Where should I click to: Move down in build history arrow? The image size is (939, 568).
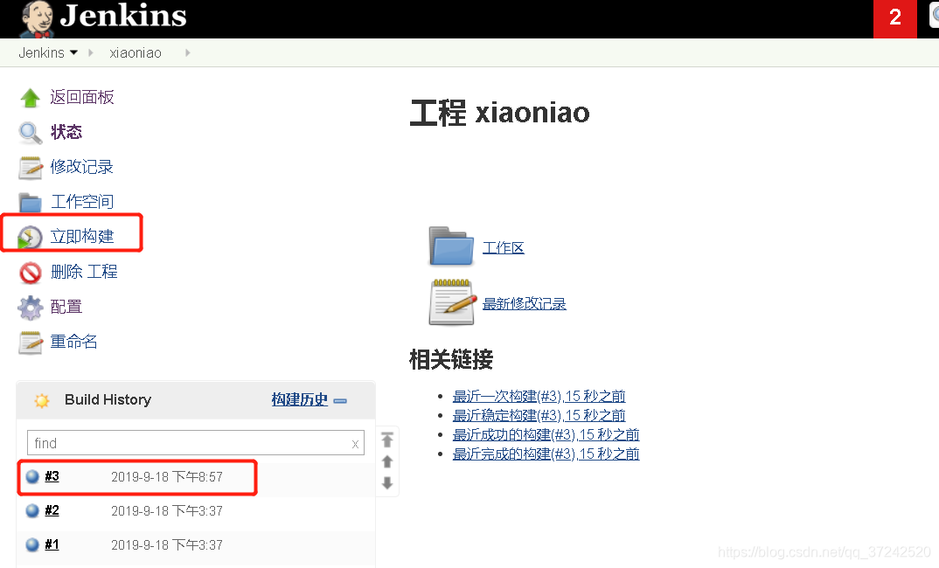coord(387,482)
